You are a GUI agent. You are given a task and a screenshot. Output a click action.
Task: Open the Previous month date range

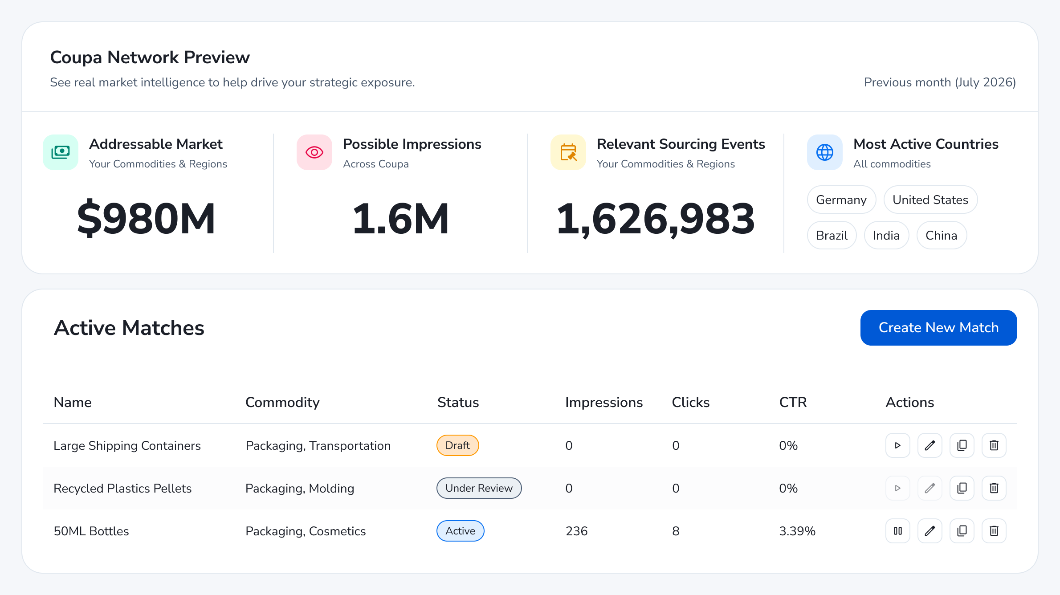click(940, 82)
